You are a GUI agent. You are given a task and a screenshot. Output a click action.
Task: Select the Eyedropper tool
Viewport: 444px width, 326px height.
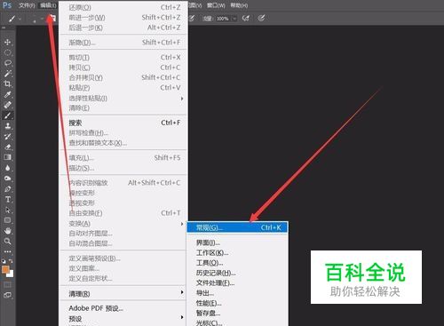coord(8,94)
